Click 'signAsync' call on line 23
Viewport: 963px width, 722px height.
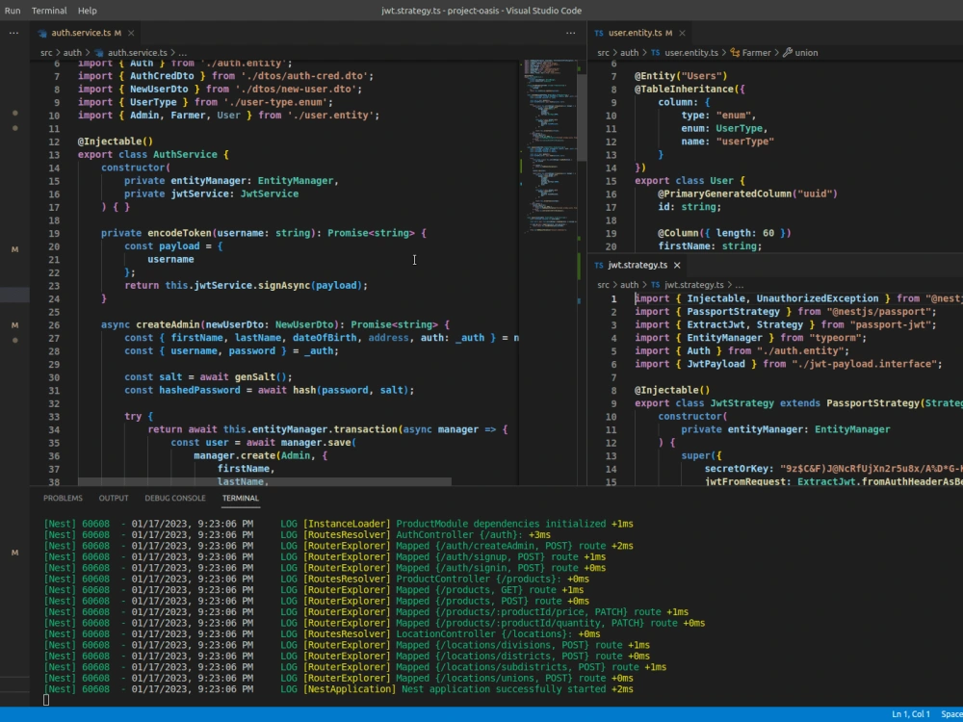[x=284, y=285]
